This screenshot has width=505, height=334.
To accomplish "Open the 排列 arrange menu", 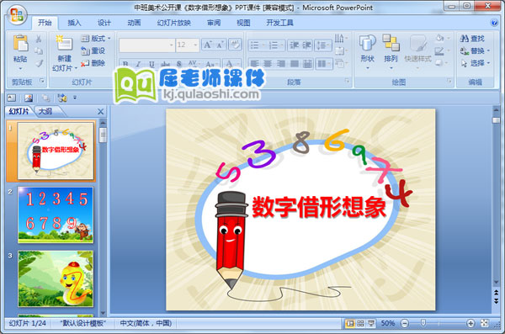I will [x=391, y=51].
